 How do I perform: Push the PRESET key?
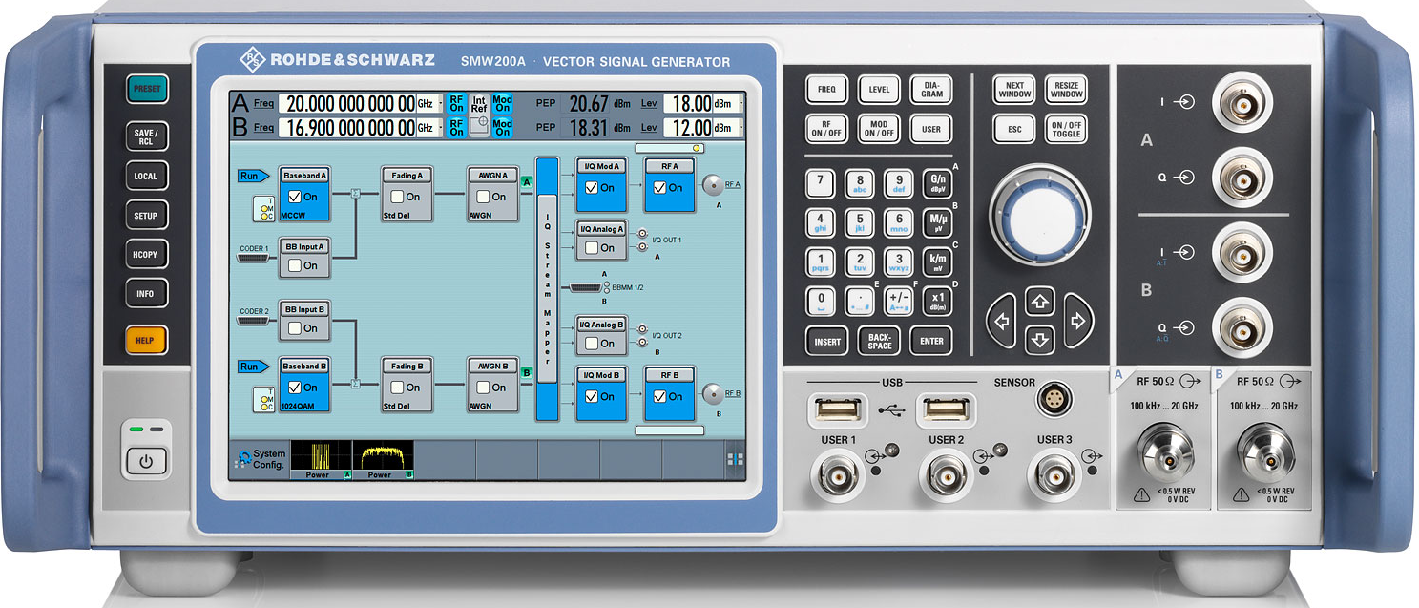point(147,89)
